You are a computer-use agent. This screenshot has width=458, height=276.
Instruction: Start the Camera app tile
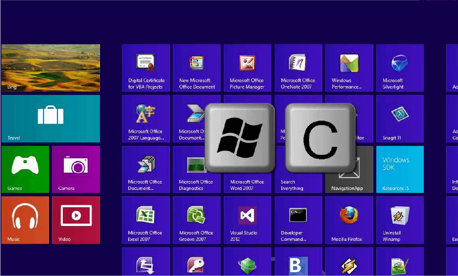click(76, 169)
